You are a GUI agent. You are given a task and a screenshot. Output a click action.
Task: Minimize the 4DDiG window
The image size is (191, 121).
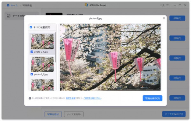click(175, 5)
